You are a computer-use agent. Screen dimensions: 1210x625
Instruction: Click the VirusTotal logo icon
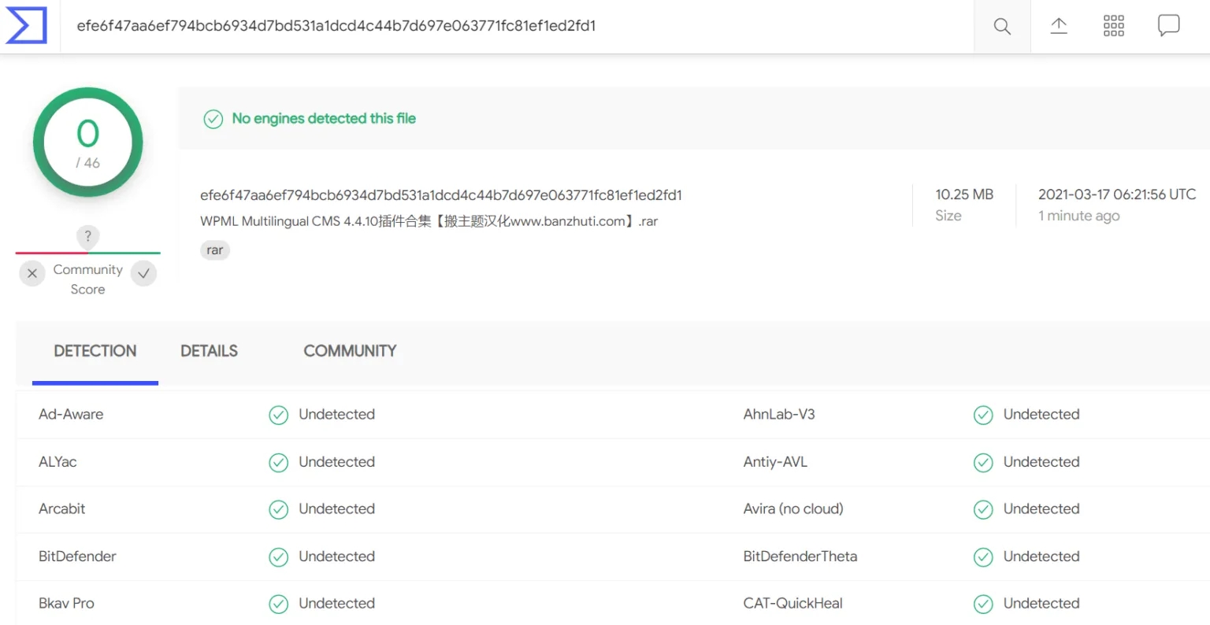pos(26,25)
